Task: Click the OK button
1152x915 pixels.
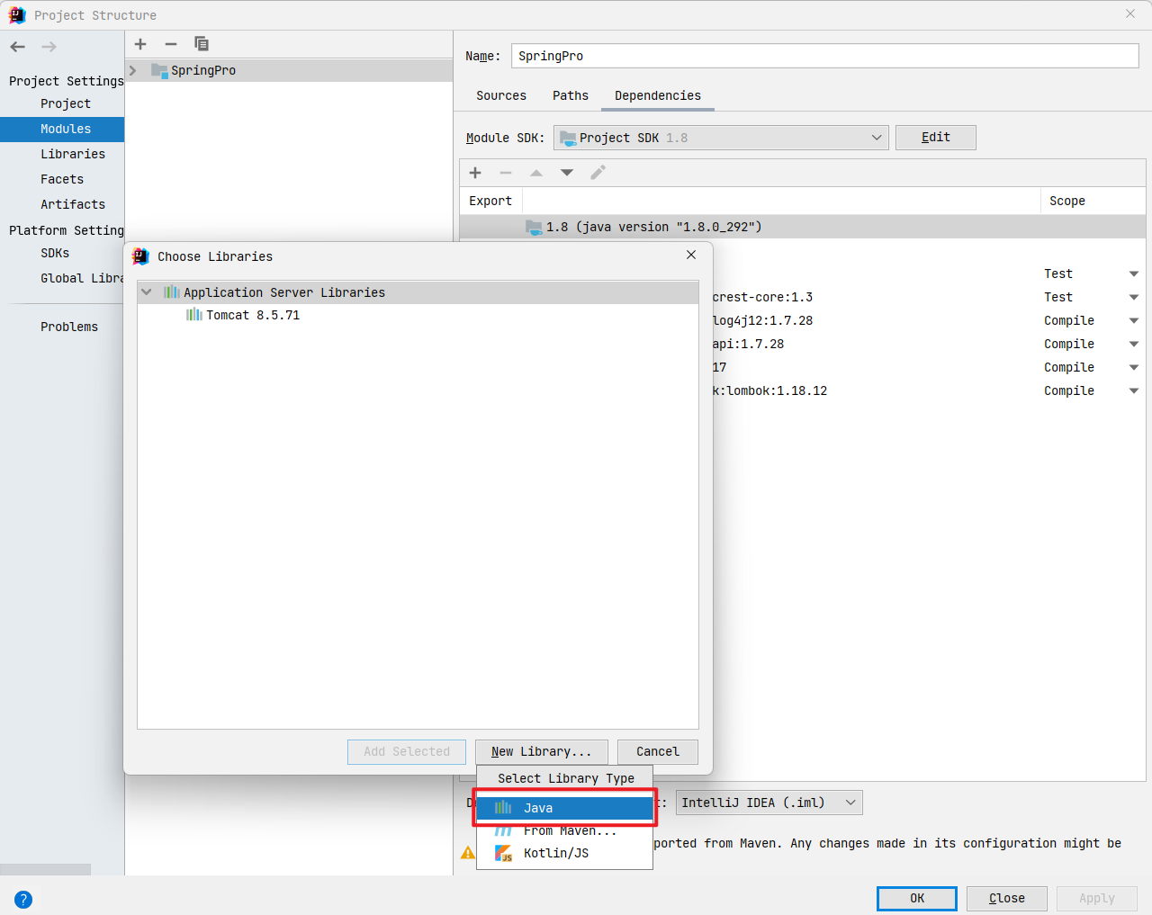Action: click(917, 899)
